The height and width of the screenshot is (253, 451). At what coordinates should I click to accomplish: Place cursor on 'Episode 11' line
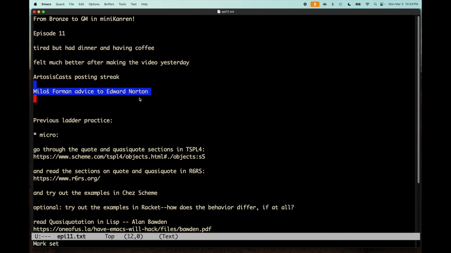tap(49, 33)
